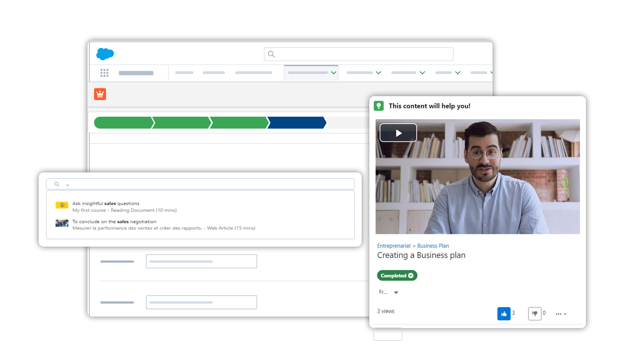Open the Entreprenariat link
This screenshot has width=636, height=358.
click(394, 246)
